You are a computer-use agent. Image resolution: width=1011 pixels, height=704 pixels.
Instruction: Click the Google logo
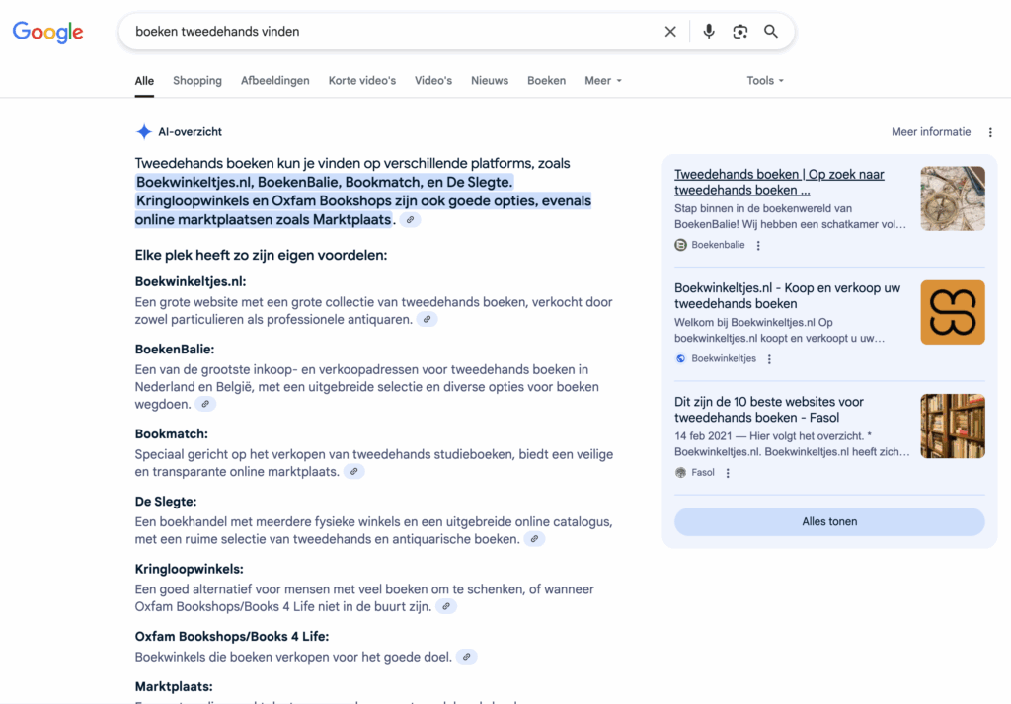[47, 32]
